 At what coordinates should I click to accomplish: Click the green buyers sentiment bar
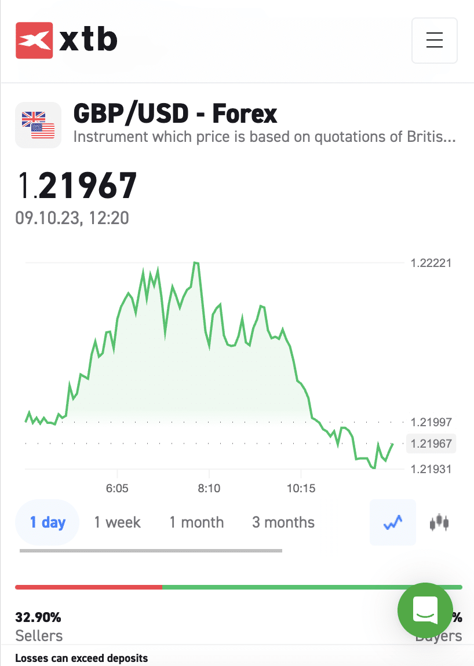click(x=278, y=587)
